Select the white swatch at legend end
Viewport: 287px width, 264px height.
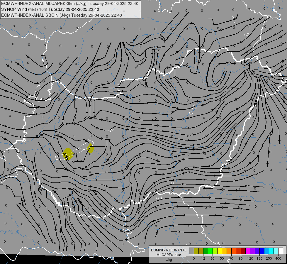coord(281,251)
